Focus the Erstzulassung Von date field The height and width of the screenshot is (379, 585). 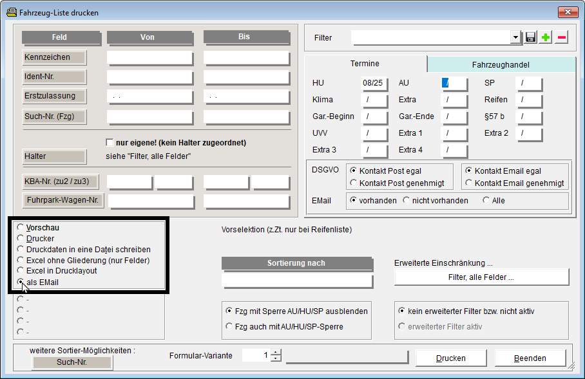[x=149, y=97]
